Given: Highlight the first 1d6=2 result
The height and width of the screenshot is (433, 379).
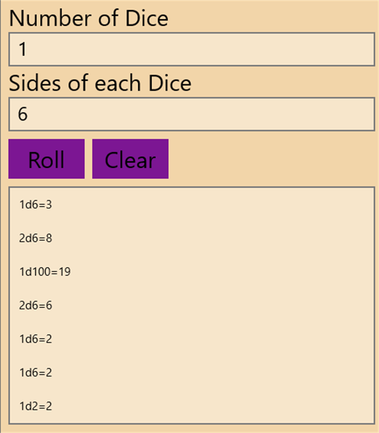Looking at the screenshot, I should point(36,339).
